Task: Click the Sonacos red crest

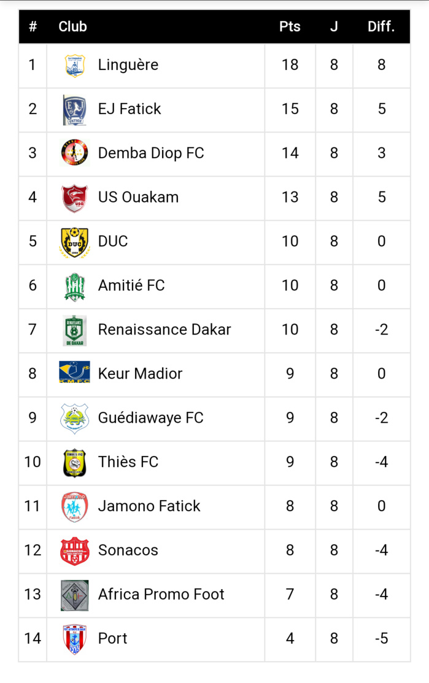Action: [x=75, y=550]
